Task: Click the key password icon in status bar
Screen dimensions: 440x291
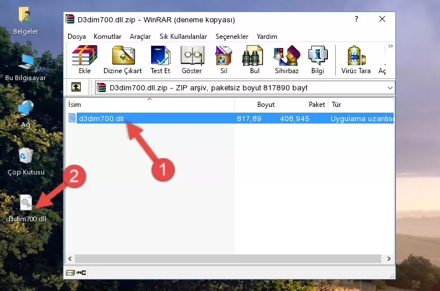Action: (81, 273)
